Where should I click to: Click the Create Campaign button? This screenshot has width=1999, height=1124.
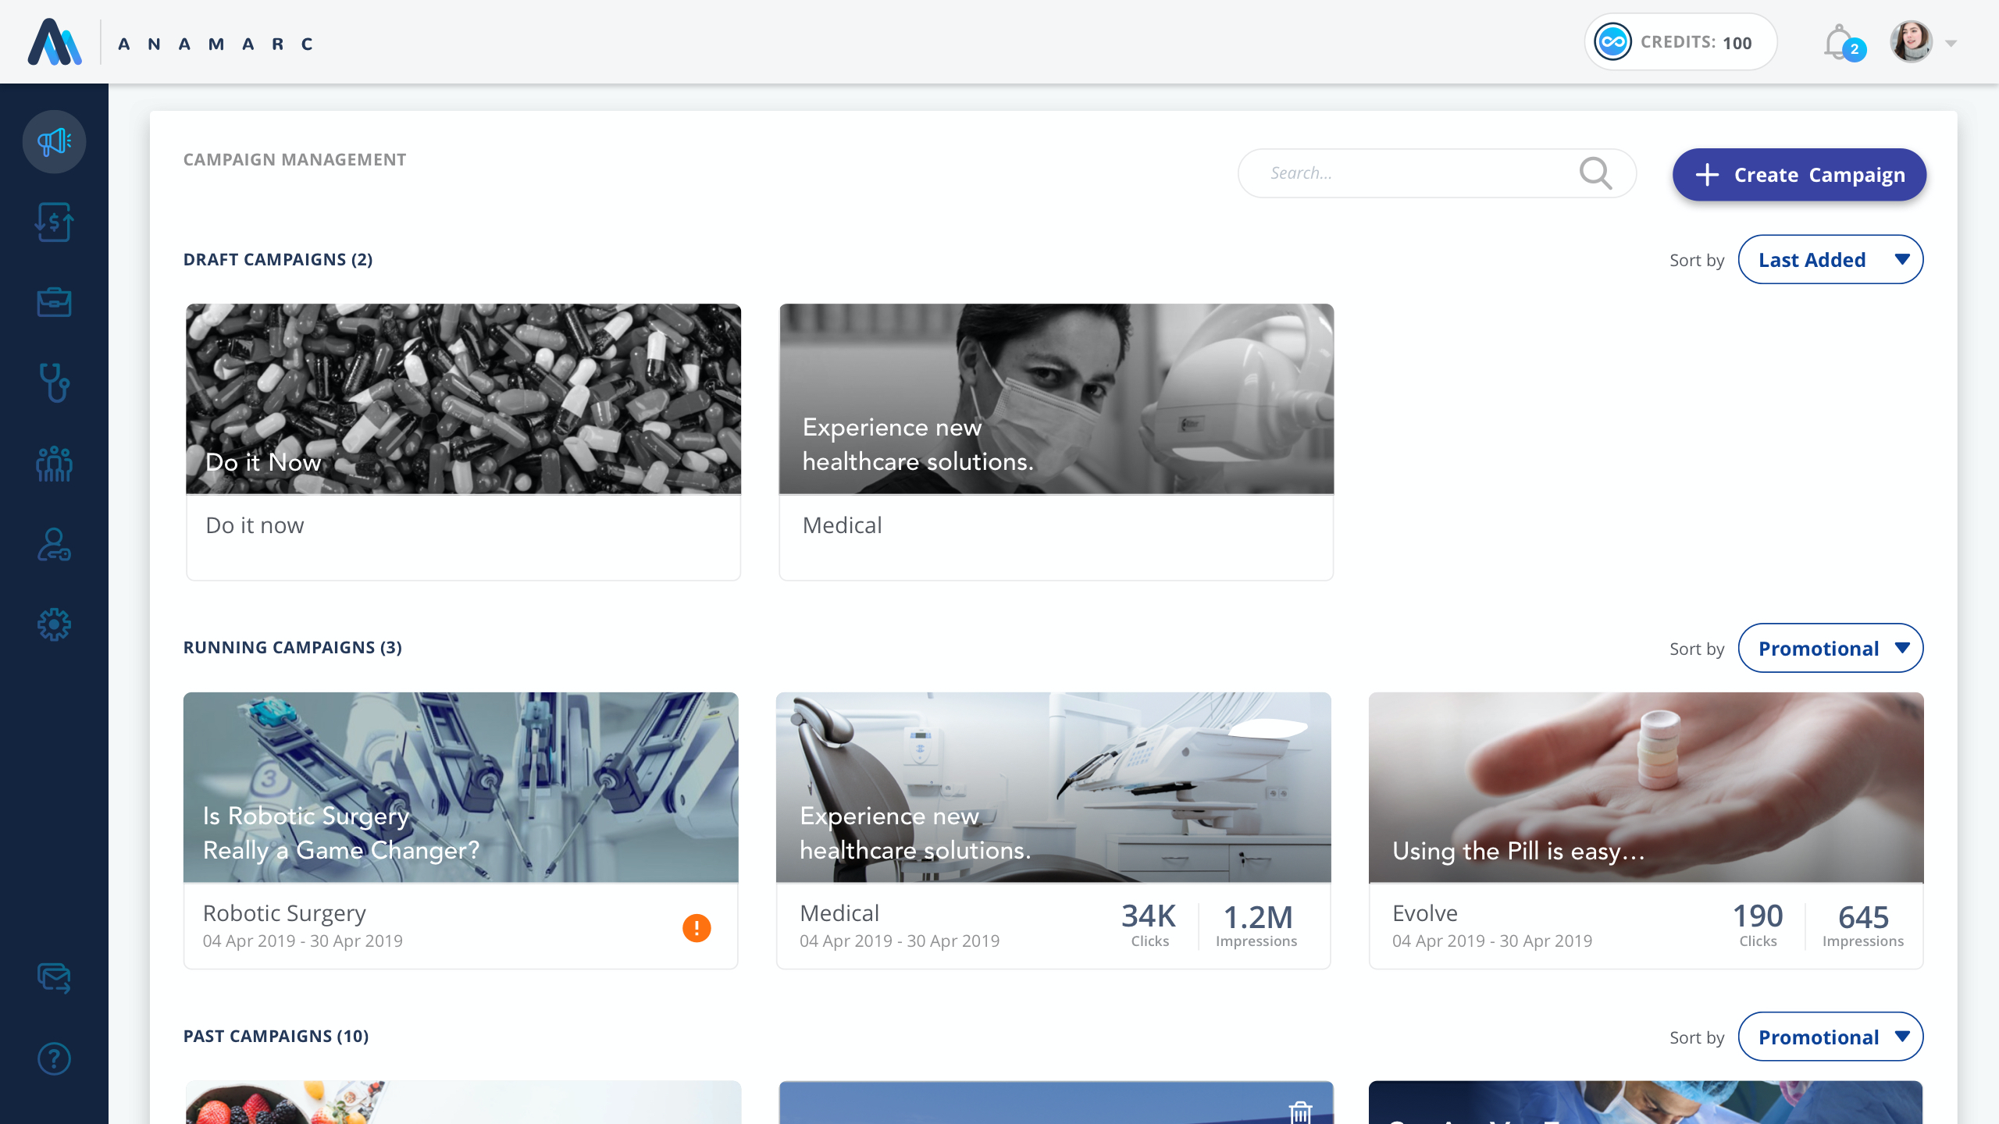click(1799, 175)
